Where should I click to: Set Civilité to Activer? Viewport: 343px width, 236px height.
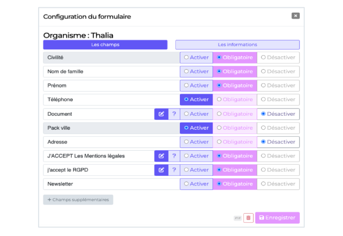click(x=196, y=57)
